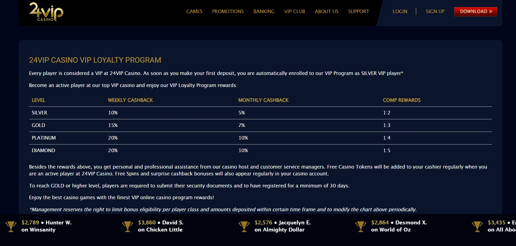Open the VIP Club menu item
Screen dimensions: 516x246
(x=295, y=11)
